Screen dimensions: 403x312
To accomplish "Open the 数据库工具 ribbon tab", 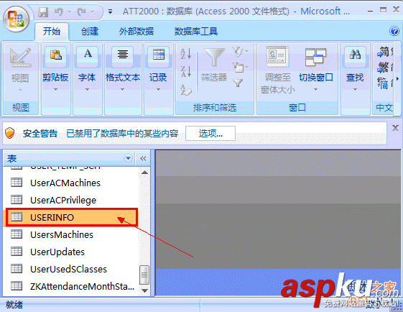I will [x=196, y=32].
